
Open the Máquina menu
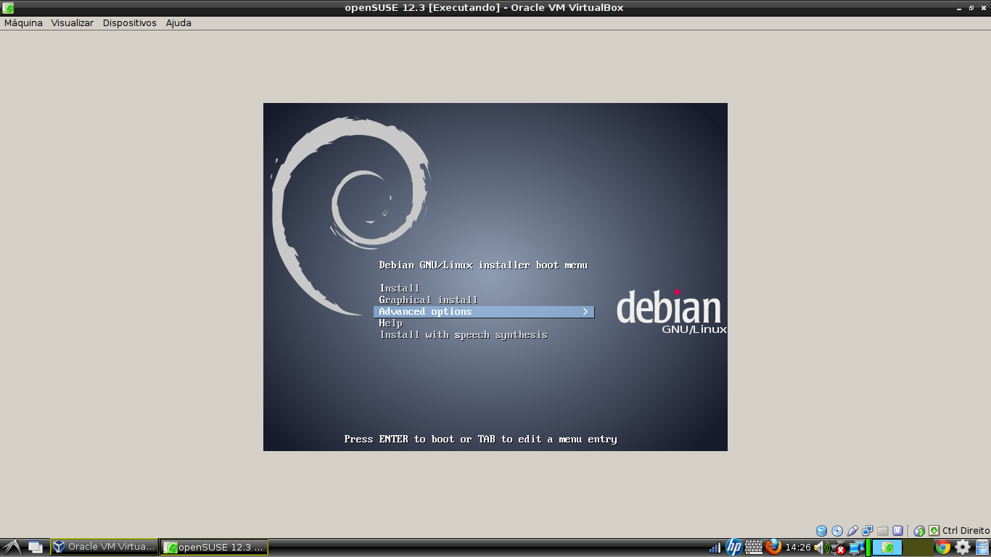tap(22, 22)
